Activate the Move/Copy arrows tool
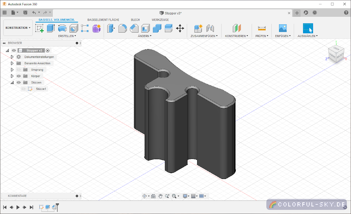The image size is (351, 214). click(180, 28)
